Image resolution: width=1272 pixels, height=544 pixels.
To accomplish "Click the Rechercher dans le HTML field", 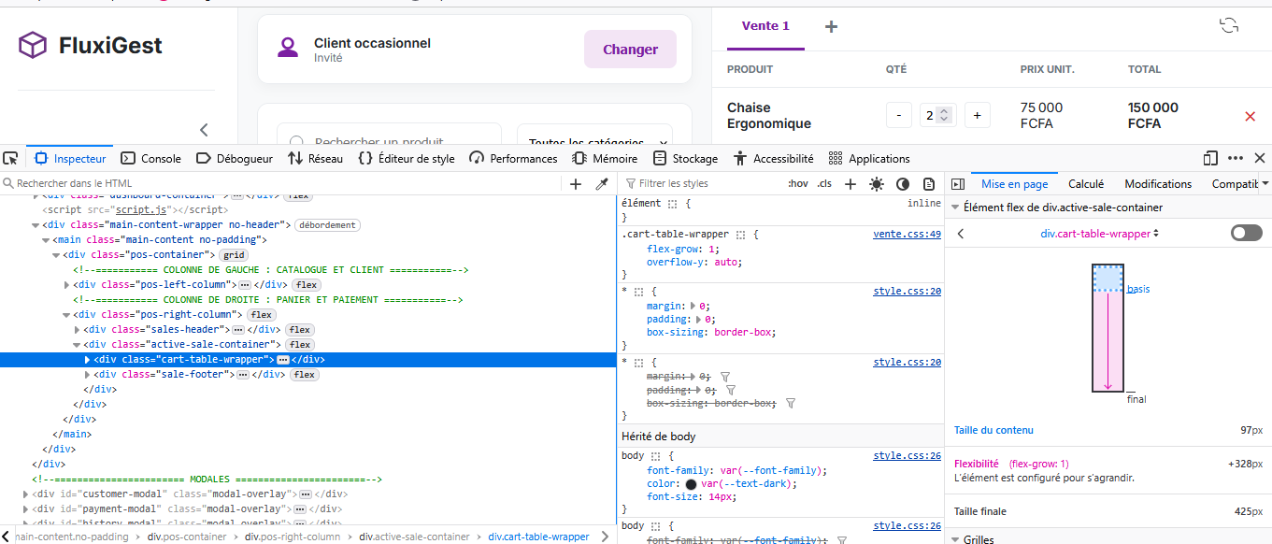I will click(x=280, y=183).
